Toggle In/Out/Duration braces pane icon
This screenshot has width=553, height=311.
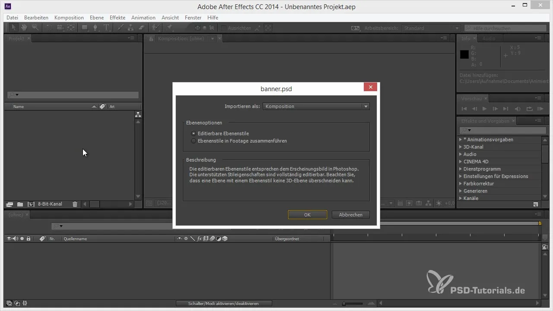(x=25, y=304)
